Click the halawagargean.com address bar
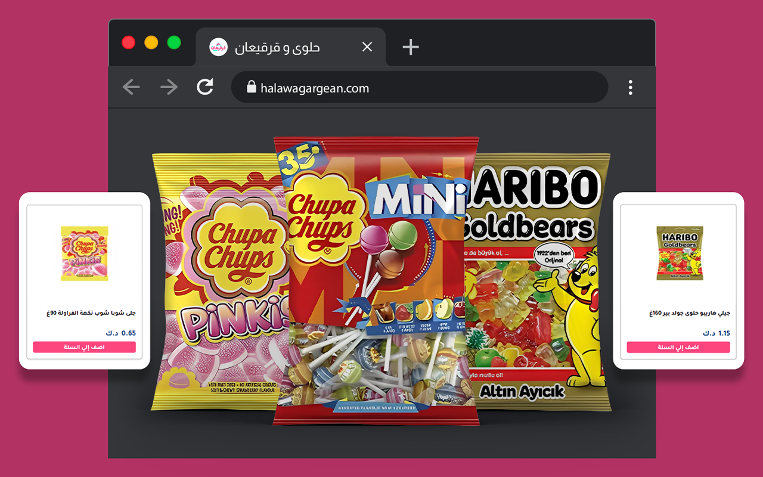 point(419,88)
